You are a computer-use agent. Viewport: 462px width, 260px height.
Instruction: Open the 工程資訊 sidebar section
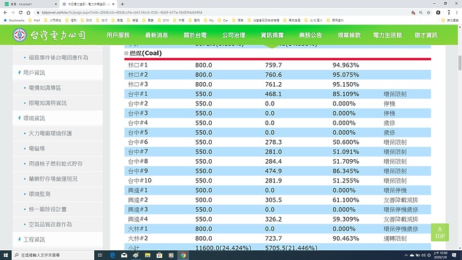[x=34, y=239]
